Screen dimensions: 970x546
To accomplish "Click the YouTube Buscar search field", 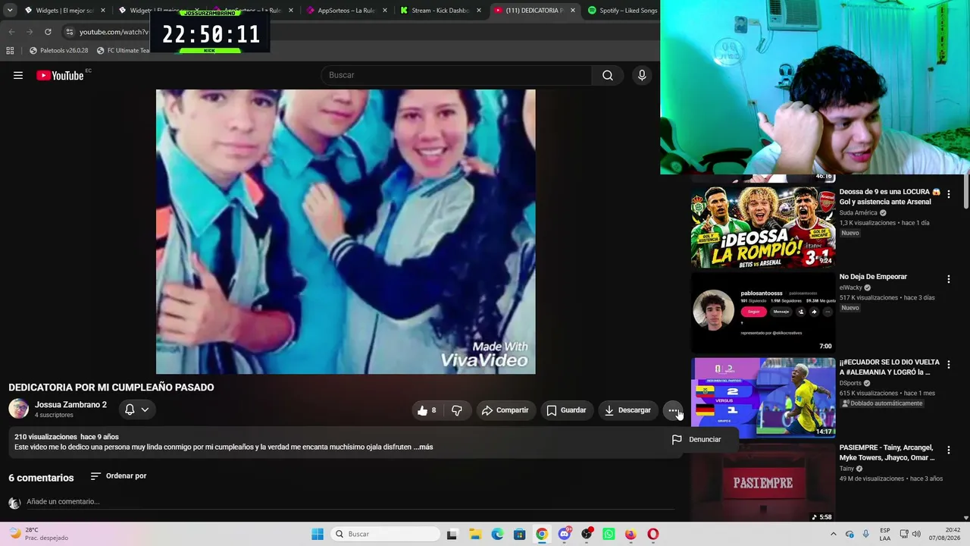I will click(x=456, y=75).
